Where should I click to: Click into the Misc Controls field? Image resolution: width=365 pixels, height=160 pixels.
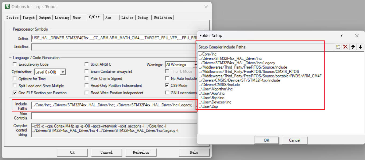click(113, 116)
